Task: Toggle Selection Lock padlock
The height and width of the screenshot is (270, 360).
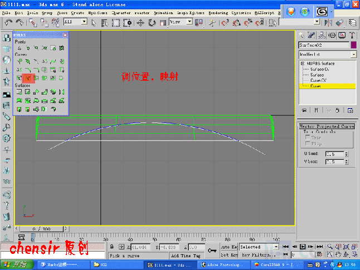Action: click(x=112, y=247)
